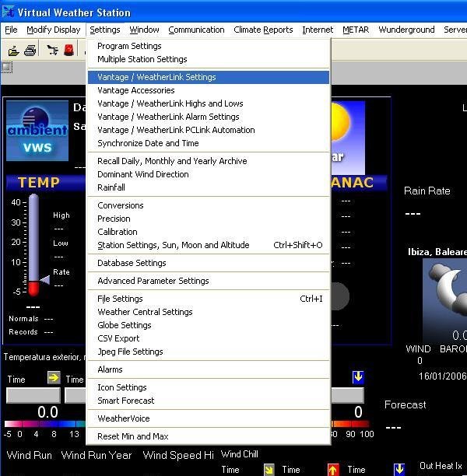Viewport: 467px width, 476px height.
Task: Click the moon and clouds weather image
Action: pyautogui.click(x=445, y=300)
